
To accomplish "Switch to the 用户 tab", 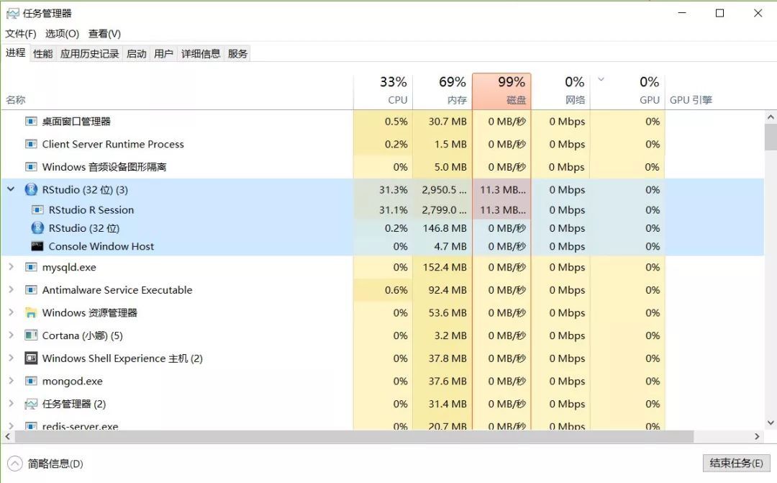I will coord(163,53).
